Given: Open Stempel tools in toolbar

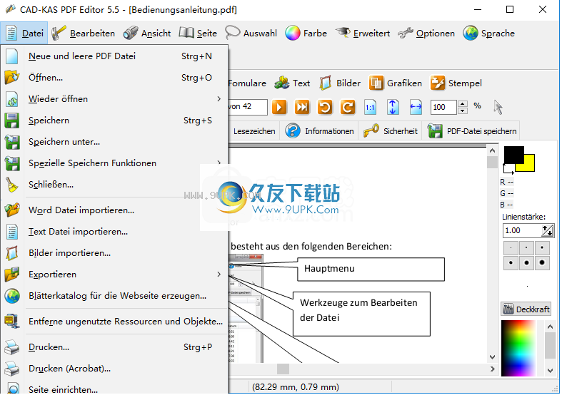Looking at the screenshot, I should point(456,83).
